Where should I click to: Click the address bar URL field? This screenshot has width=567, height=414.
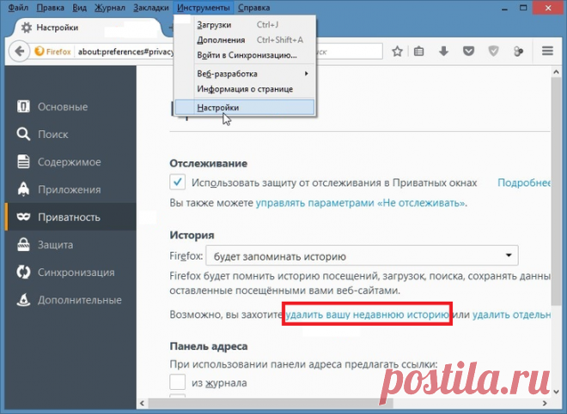[125, 51]
